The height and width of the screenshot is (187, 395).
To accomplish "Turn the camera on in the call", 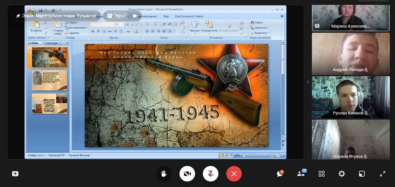I will point(187,174).
